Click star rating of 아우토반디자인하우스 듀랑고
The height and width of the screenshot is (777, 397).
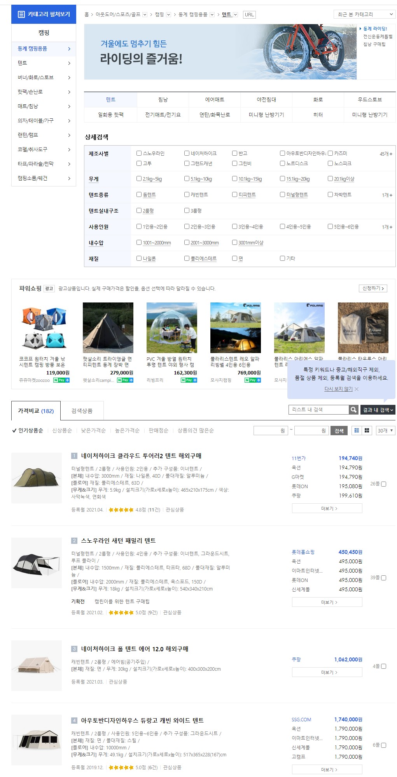(121, 767)
